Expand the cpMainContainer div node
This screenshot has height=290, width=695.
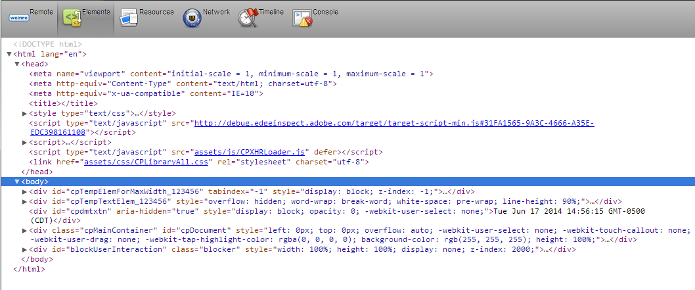(x=25, y=231)
